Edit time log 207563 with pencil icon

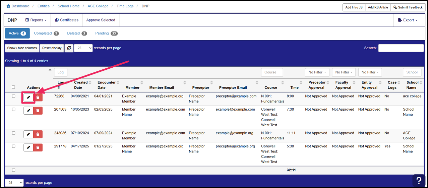click(28, 111)
